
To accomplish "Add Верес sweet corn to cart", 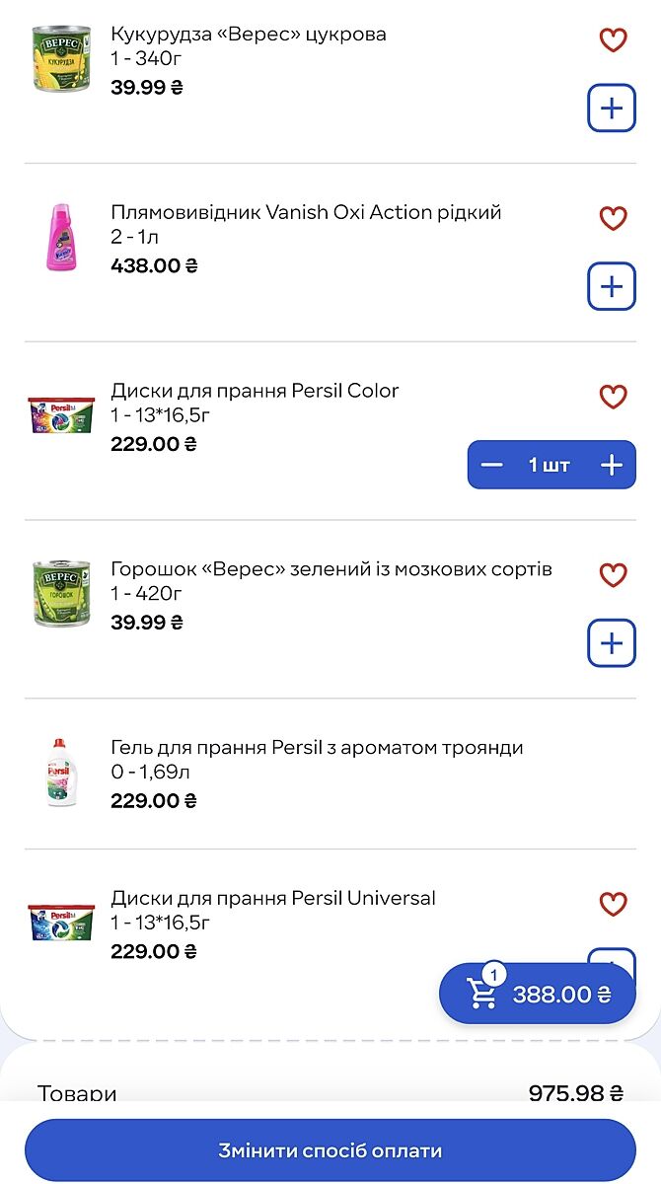I will (612, 108).
